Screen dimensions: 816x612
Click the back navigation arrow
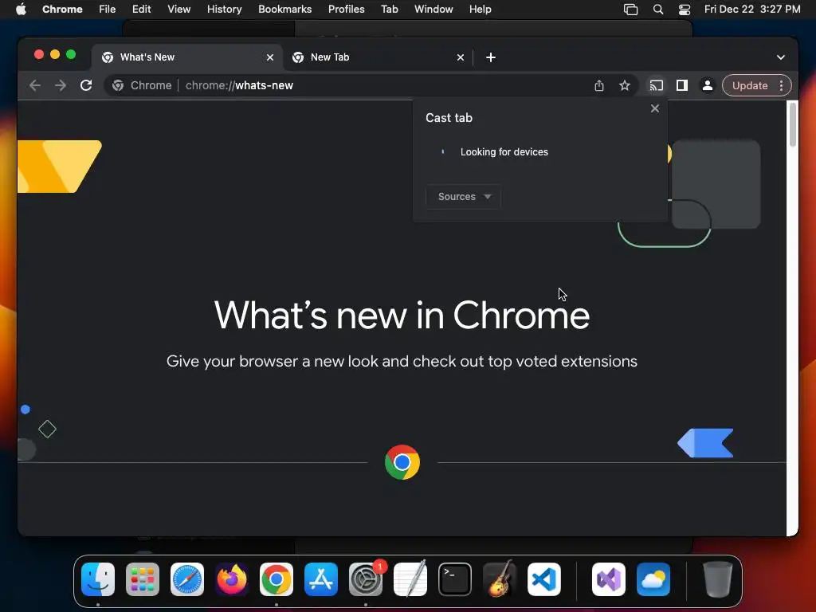point(35,85)
